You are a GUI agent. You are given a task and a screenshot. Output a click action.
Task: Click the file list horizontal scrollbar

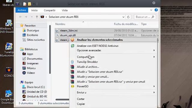pos(62,100)
